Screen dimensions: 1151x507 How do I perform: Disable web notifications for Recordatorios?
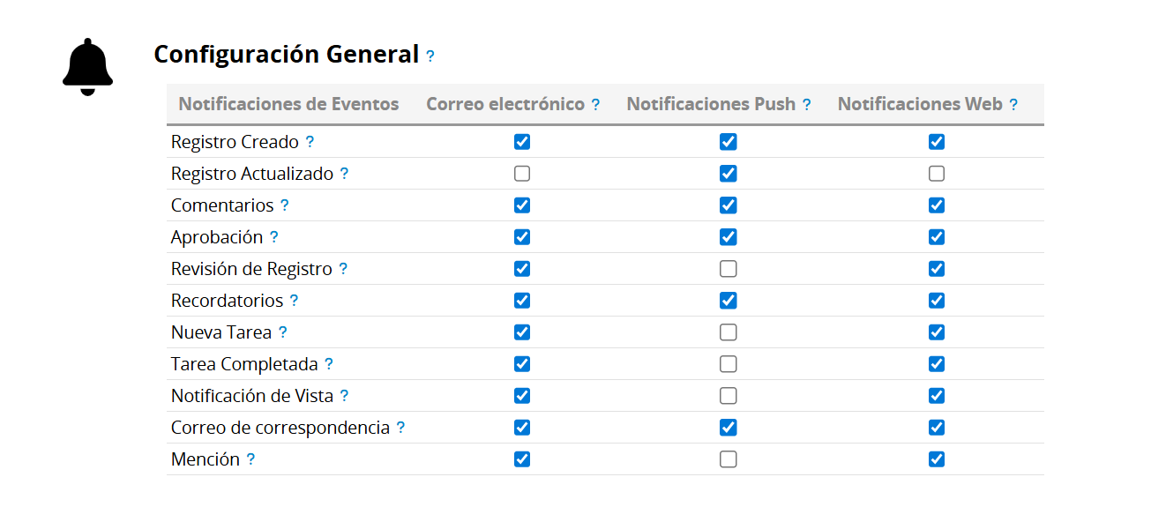[937, 301]
